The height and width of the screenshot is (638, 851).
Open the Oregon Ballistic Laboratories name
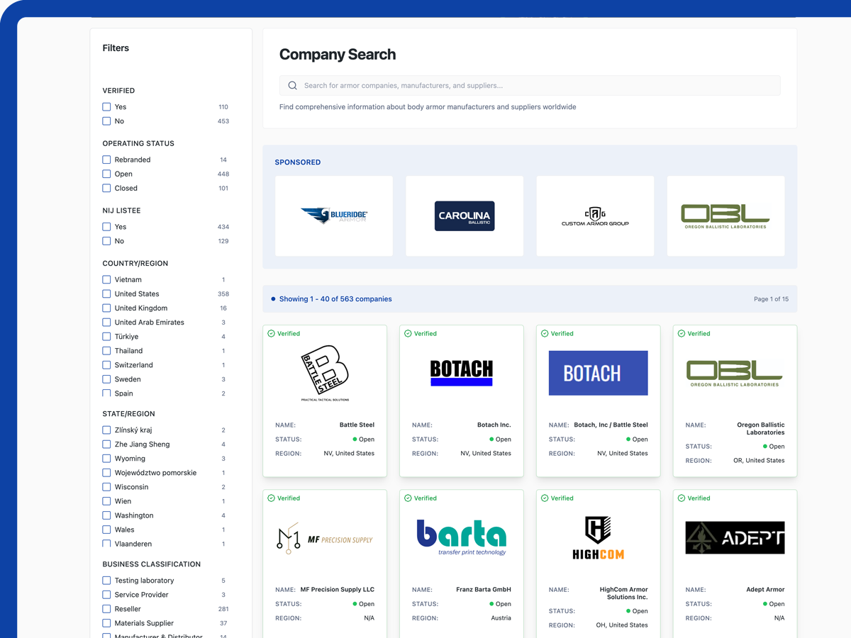[x=761, y=428]
